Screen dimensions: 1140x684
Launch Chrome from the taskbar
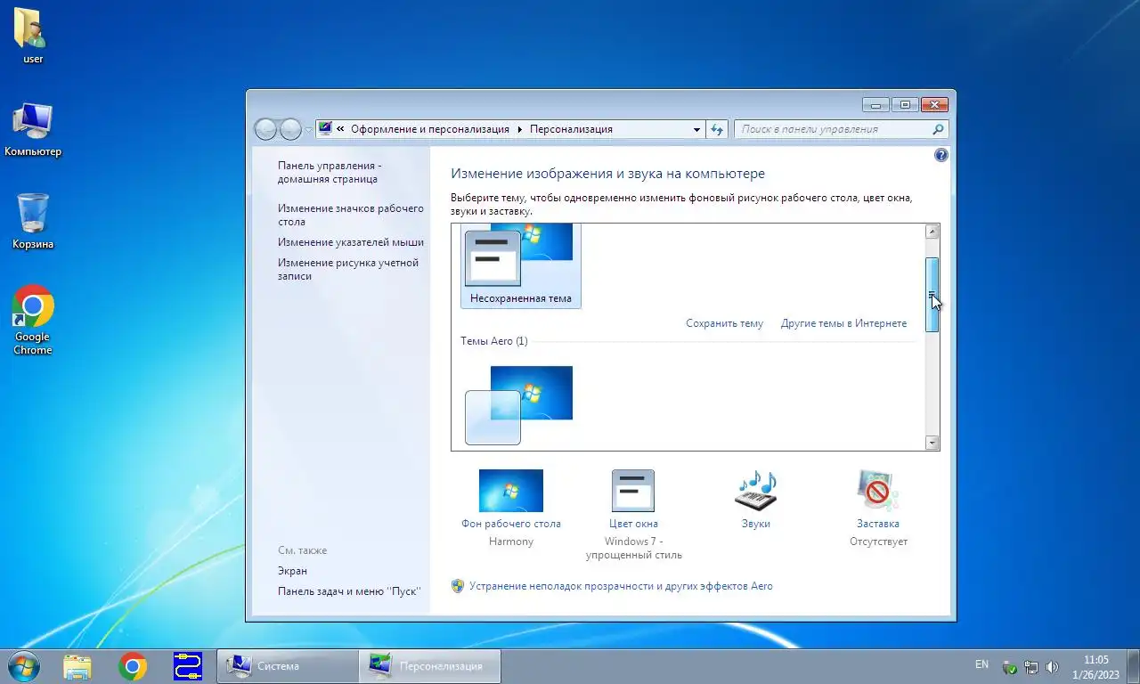coord(133,666)
